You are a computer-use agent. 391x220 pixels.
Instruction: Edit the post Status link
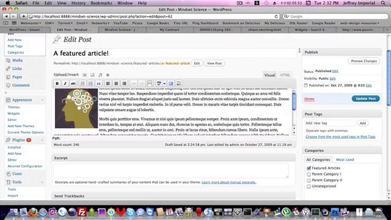click(x=335, y=71)
